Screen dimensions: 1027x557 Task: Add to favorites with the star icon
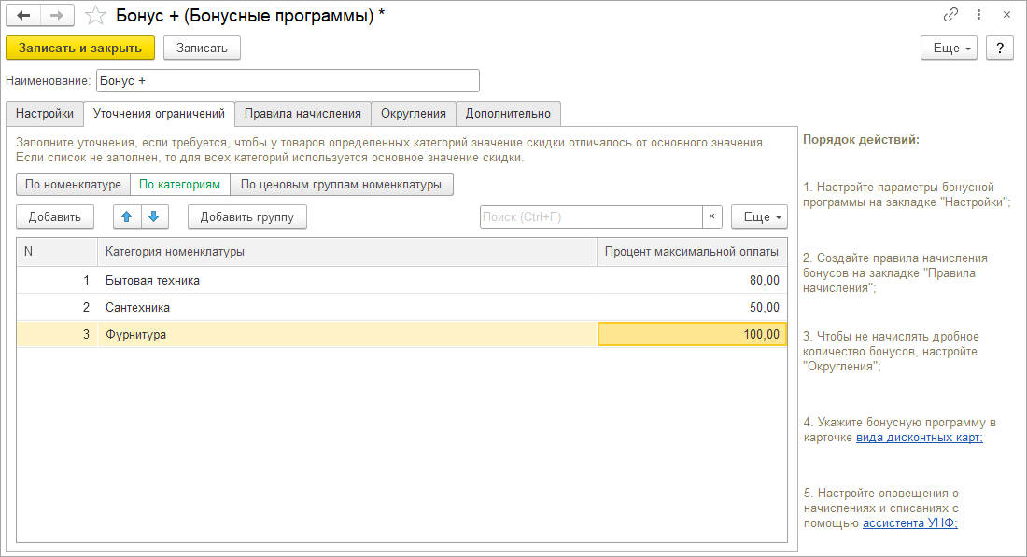(94, 16)
